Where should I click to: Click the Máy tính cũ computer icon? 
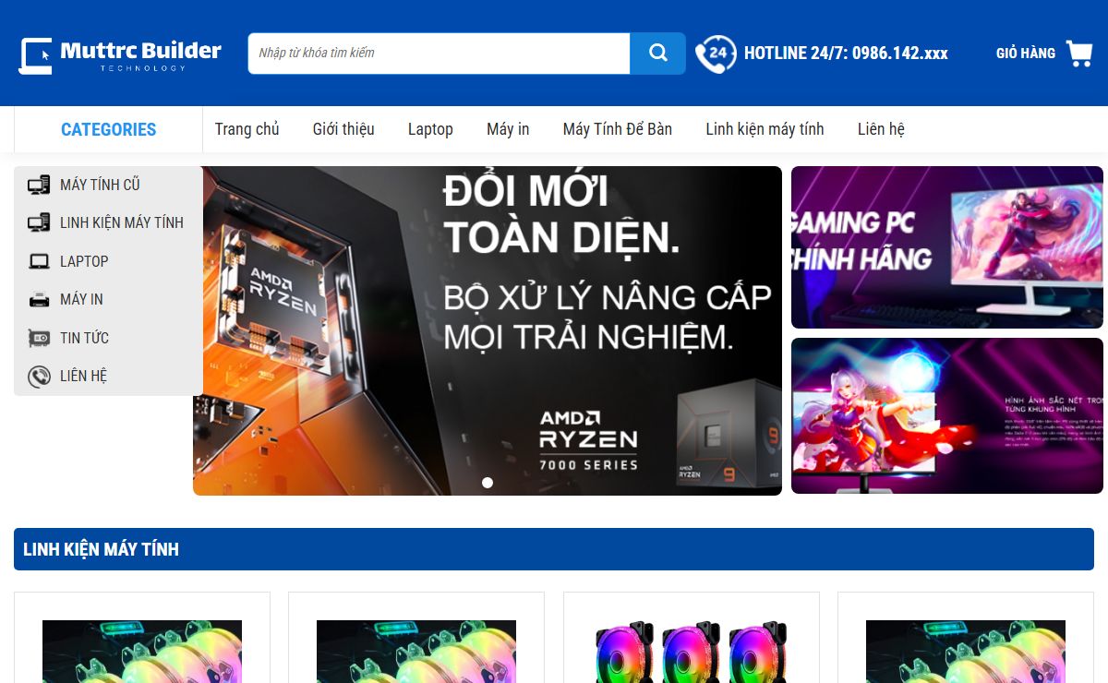click(x=39, y=185)
